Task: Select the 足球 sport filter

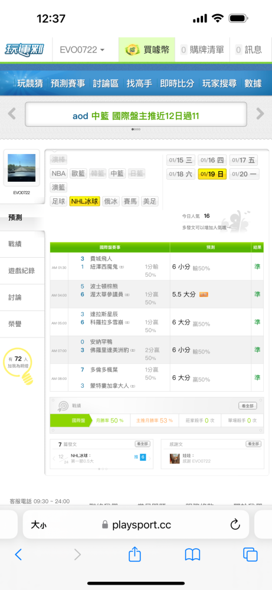Action: pyautogui.click(x=58, y=201)
